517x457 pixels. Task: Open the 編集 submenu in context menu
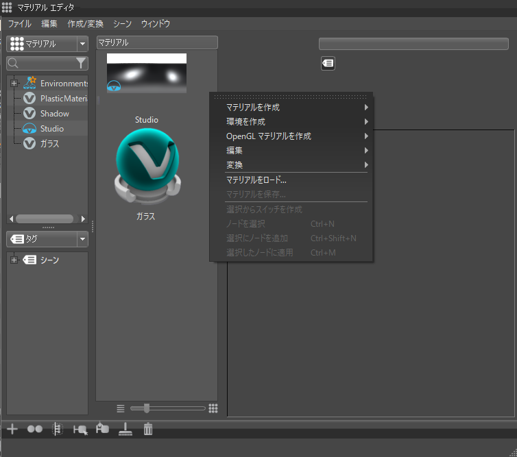(291, 151)
